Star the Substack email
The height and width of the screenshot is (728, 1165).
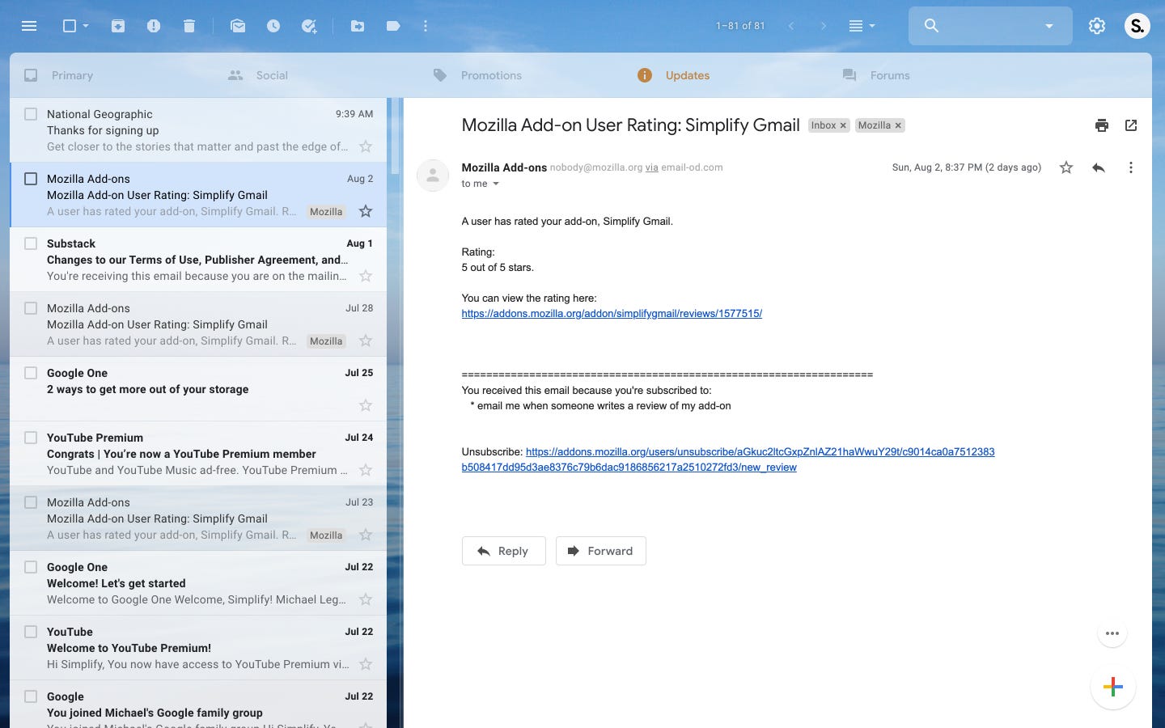365,276
